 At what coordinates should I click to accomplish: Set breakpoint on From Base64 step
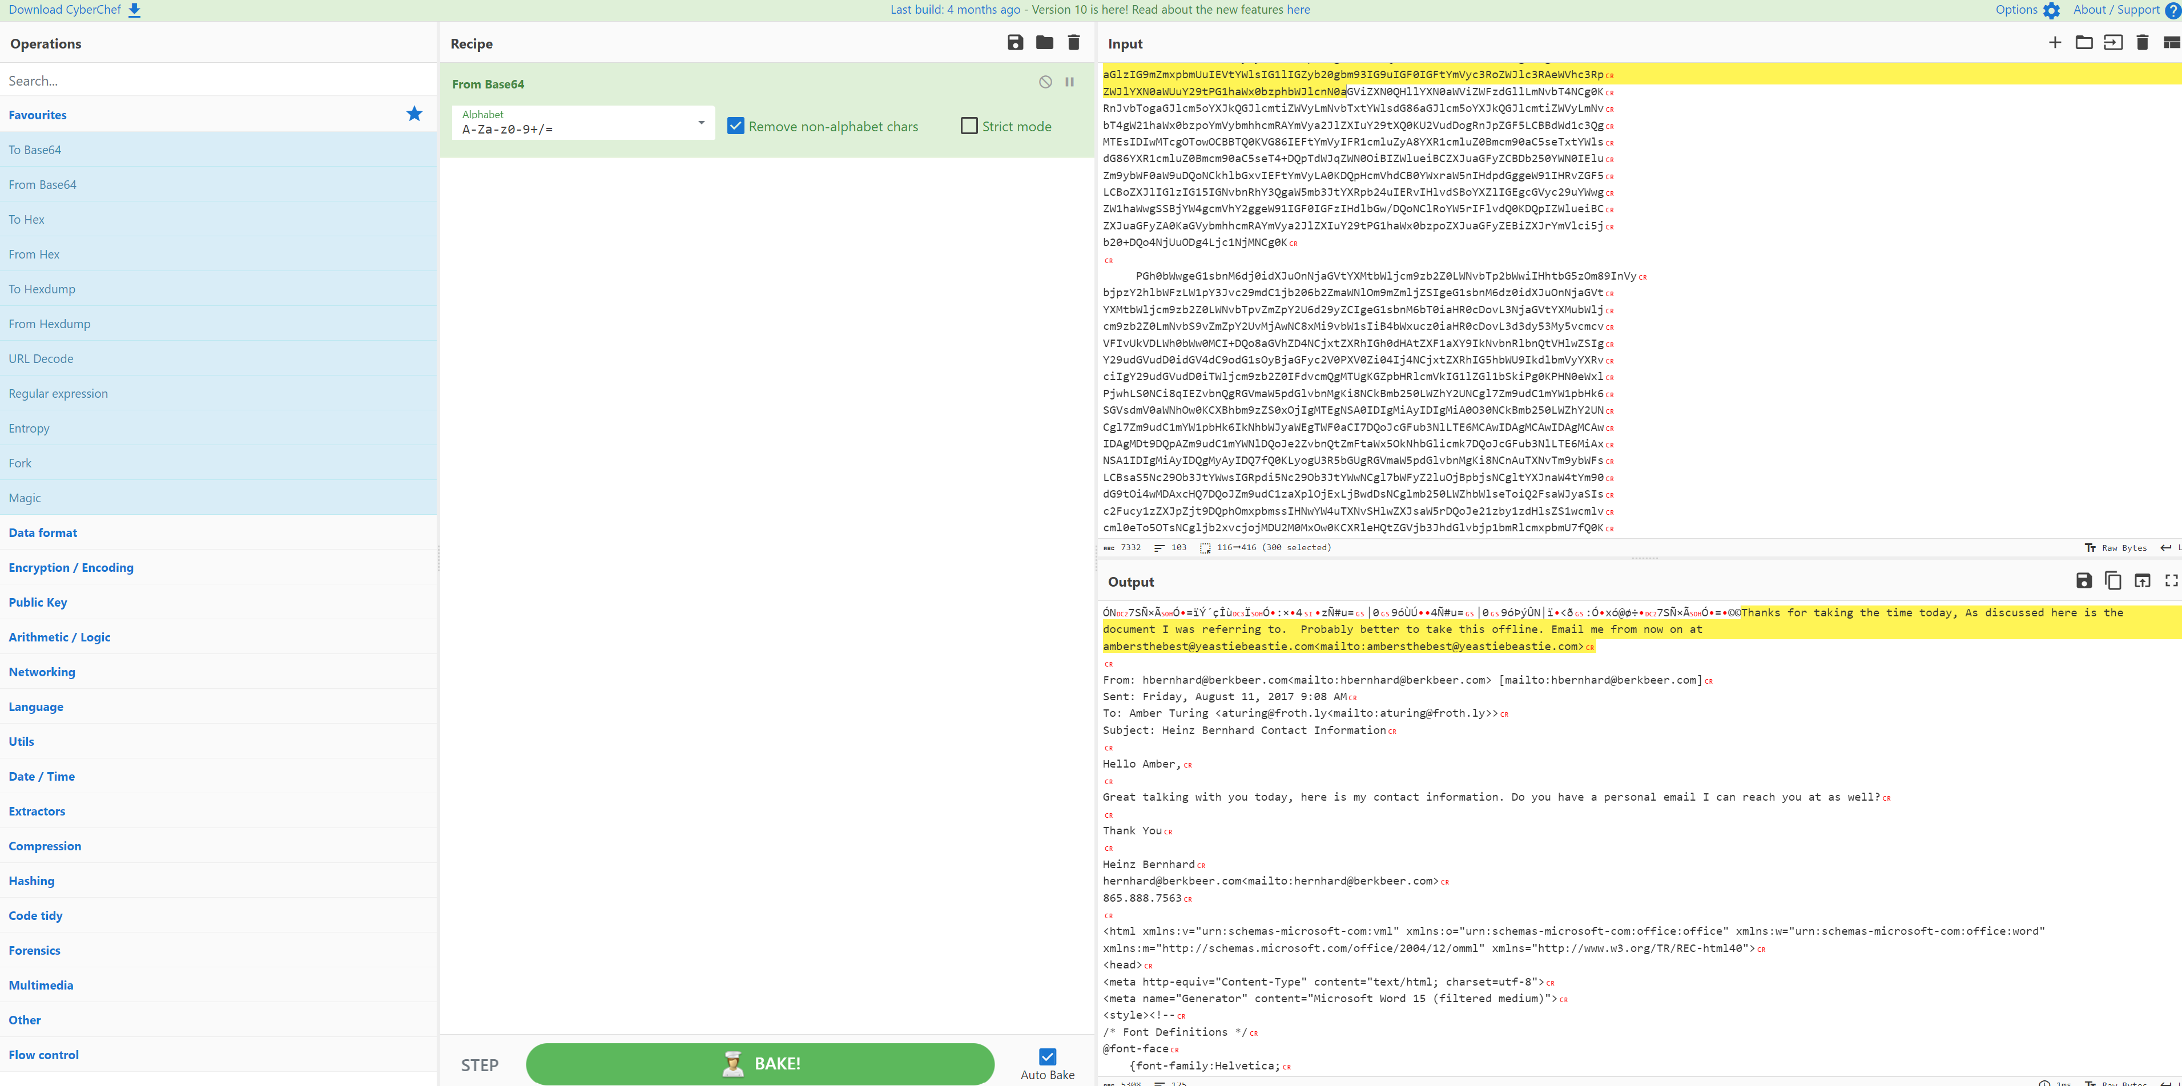(x=1070, y=82)
